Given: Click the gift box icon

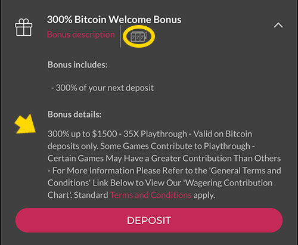Looking at the screenshot, I should pos(24,27).
